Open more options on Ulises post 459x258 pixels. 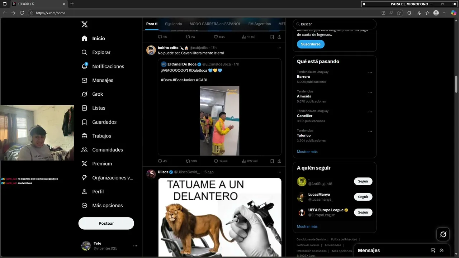coord(279,172)
